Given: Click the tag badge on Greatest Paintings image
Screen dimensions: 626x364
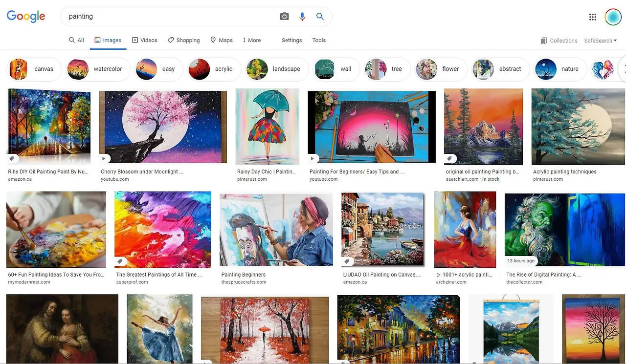Looking at the screenshot, I should click(x=120, y=262).
